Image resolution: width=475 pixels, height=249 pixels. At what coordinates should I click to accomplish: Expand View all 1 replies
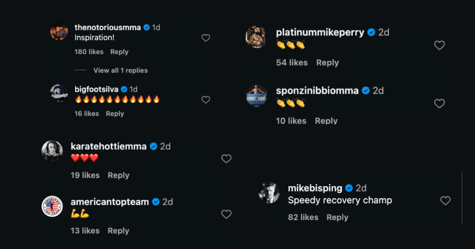[120, 71]
